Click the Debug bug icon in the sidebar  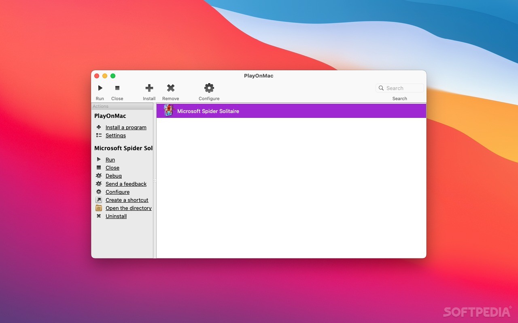[99, 176]
